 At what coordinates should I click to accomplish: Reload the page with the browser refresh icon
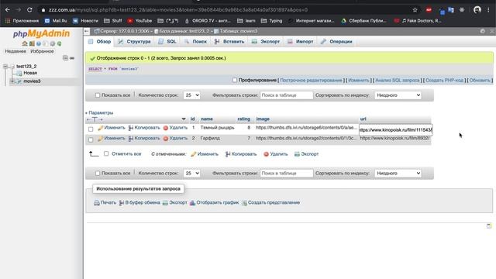point(29,10)
